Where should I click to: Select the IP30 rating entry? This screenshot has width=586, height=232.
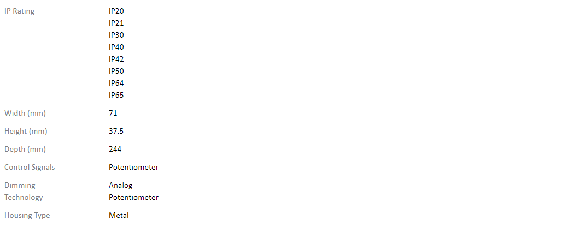tap(116, 35)
